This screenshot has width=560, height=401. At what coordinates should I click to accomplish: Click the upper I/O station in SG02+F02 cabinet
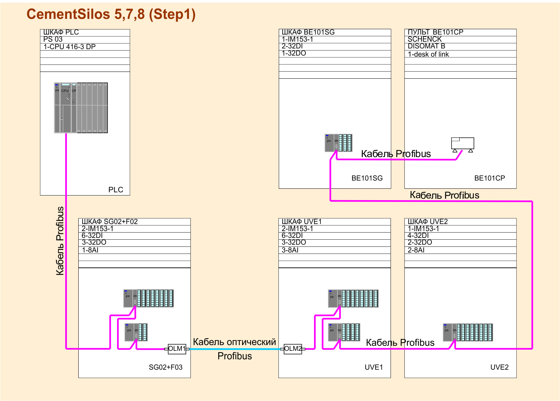point(148,298)
